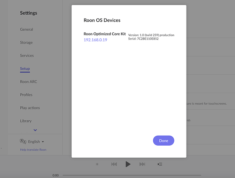This screenshot has height=178, width=235.
Task: Open Services settings
Action: tap(27, 56)
